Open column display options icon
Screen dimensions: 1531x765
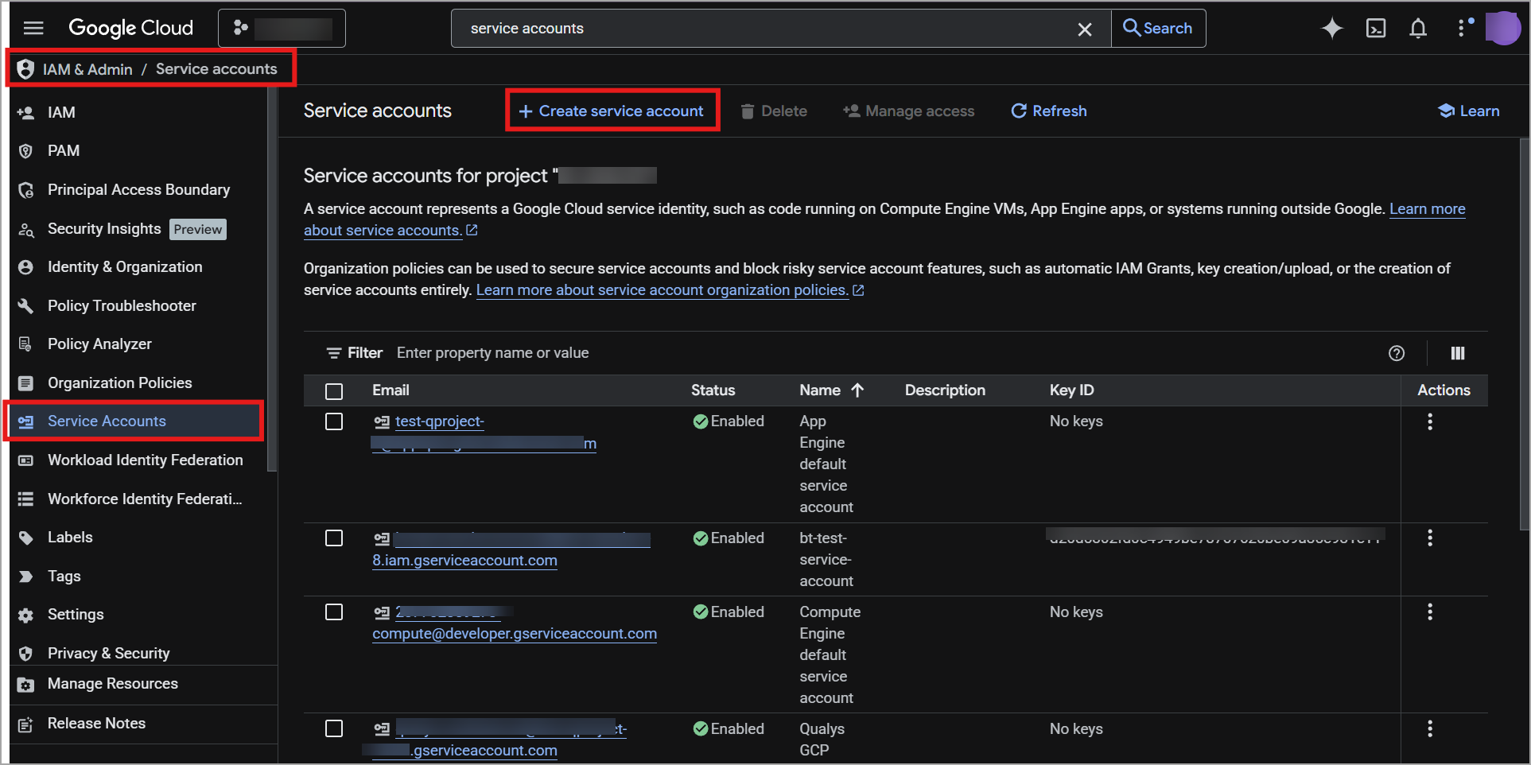(1457, 353)
